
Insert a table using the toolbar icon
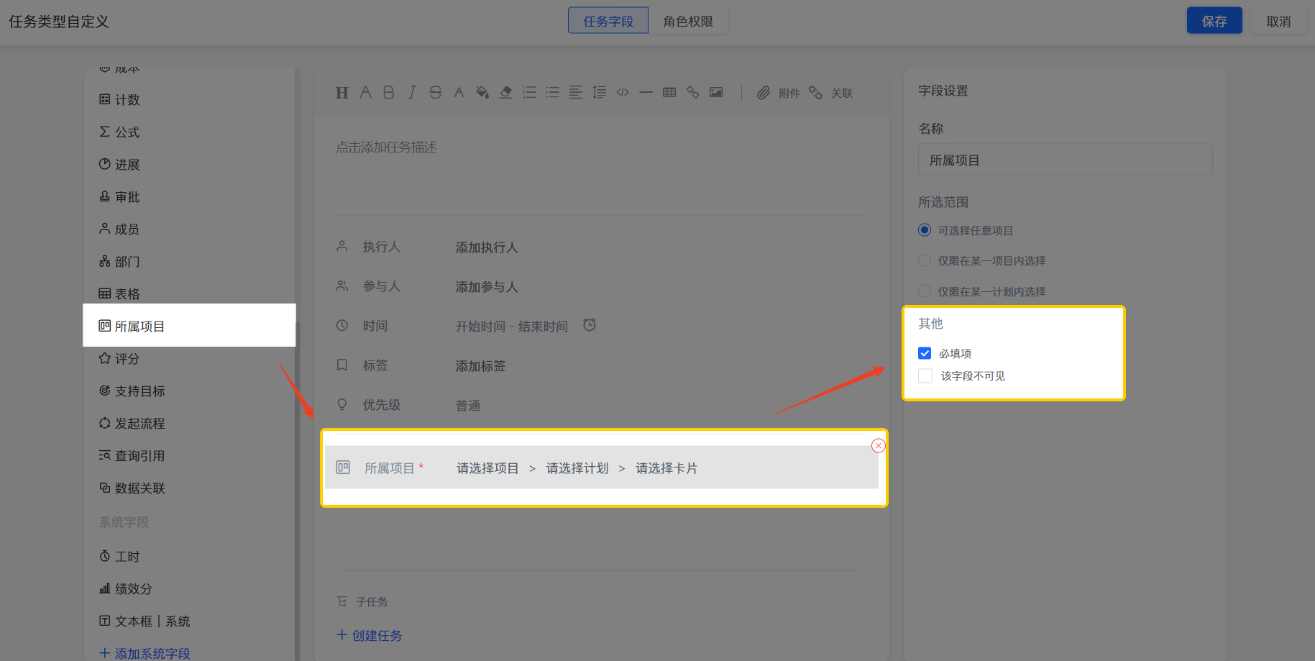coord(669,92)
